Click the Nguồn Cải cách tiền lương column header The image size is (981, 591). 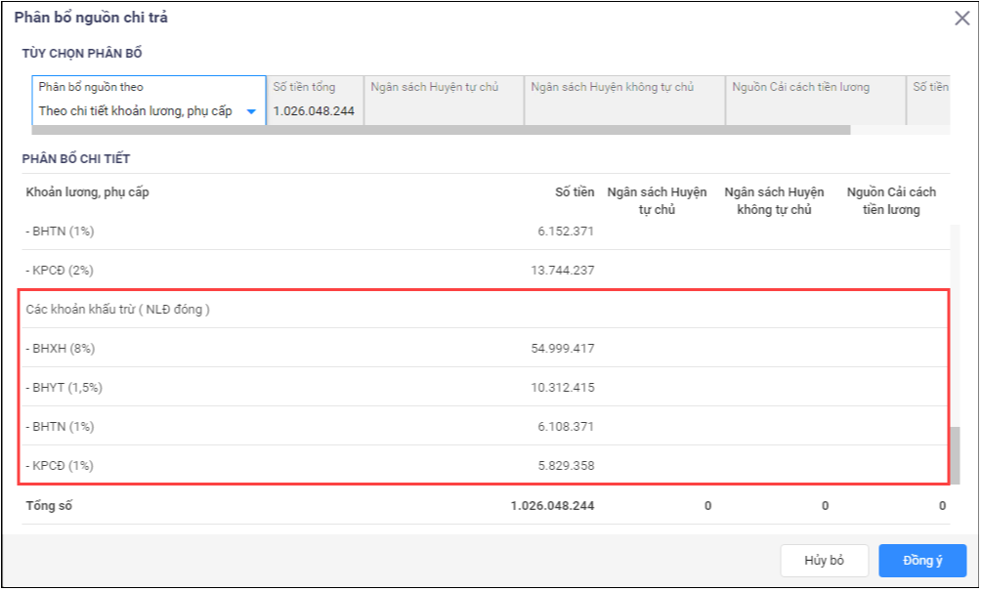890,200
